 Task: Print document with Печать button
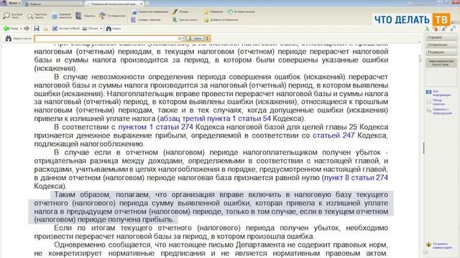tap(91, 29)
